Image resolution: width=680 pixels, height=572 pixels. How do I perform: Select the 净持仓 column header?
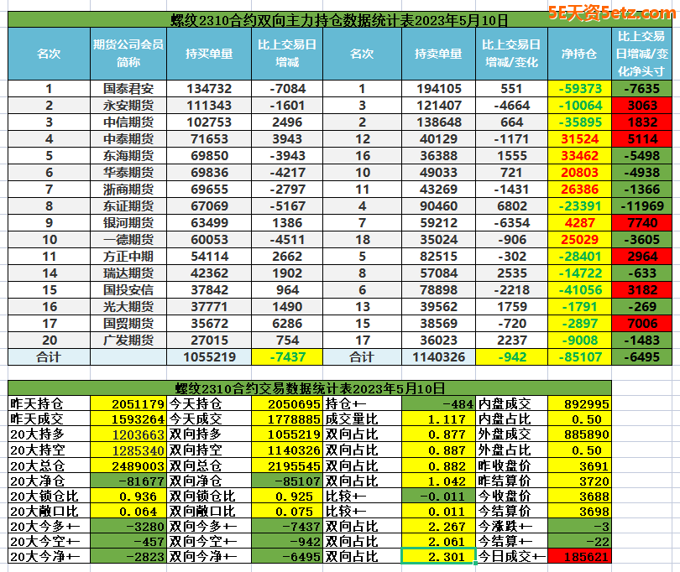point(580,54)
